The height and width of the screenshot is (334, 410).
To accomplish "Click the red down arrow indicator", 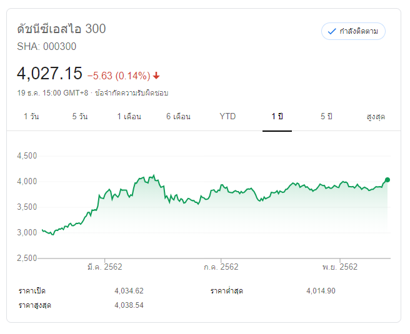I will (156, 76).
